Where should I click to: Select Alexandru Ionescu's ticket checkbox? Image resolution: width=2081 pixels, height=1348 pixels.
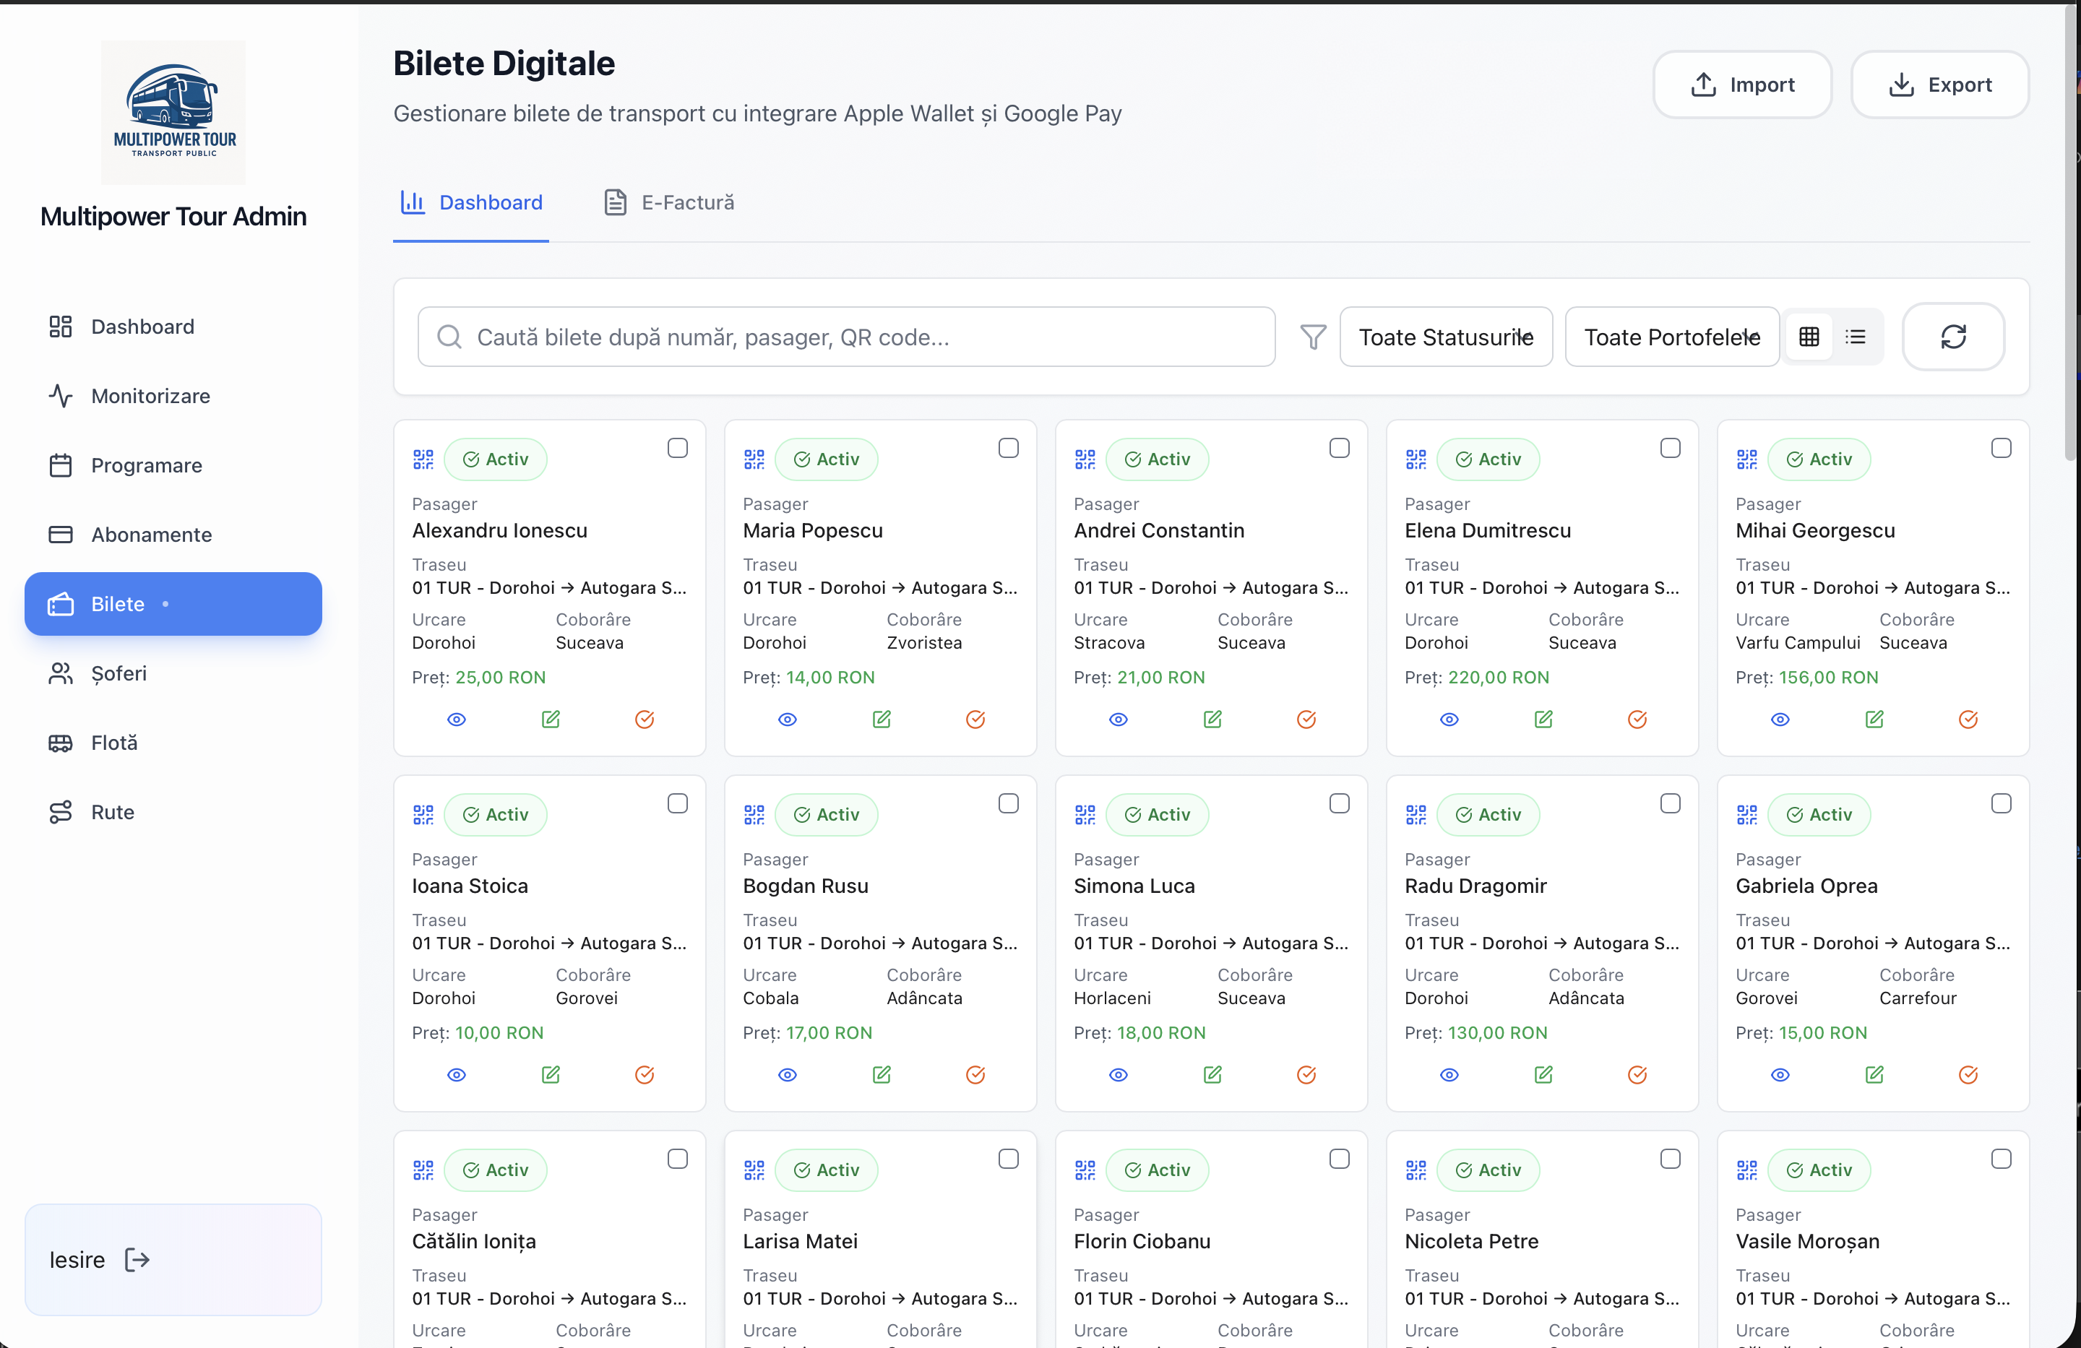pos(678,448)
